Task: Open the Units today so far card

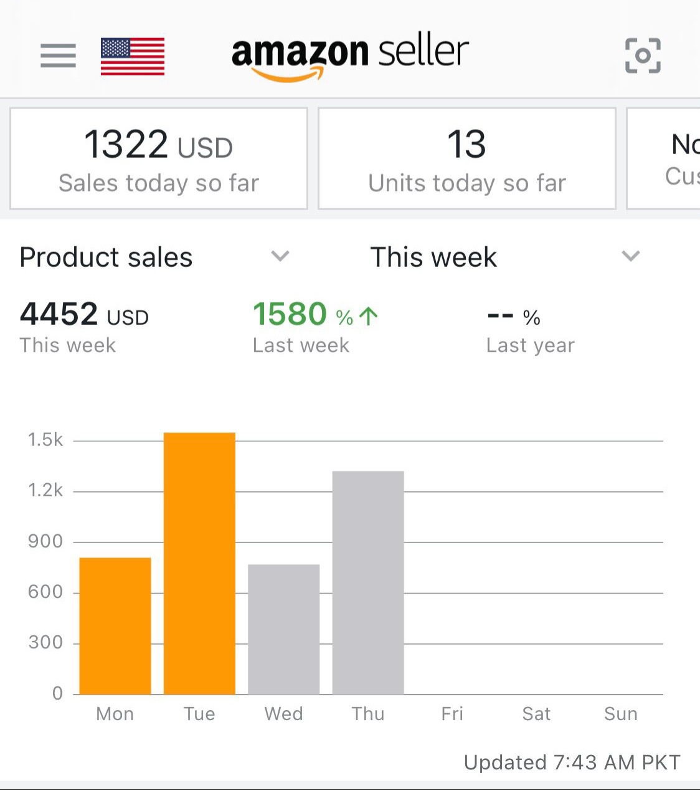Action: [x=467, y=159]
